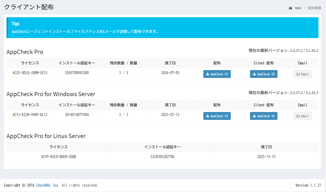326x192 pixels.
Task: Click the Tip! heading in the blue banner
Action: [x=15, y=24]
